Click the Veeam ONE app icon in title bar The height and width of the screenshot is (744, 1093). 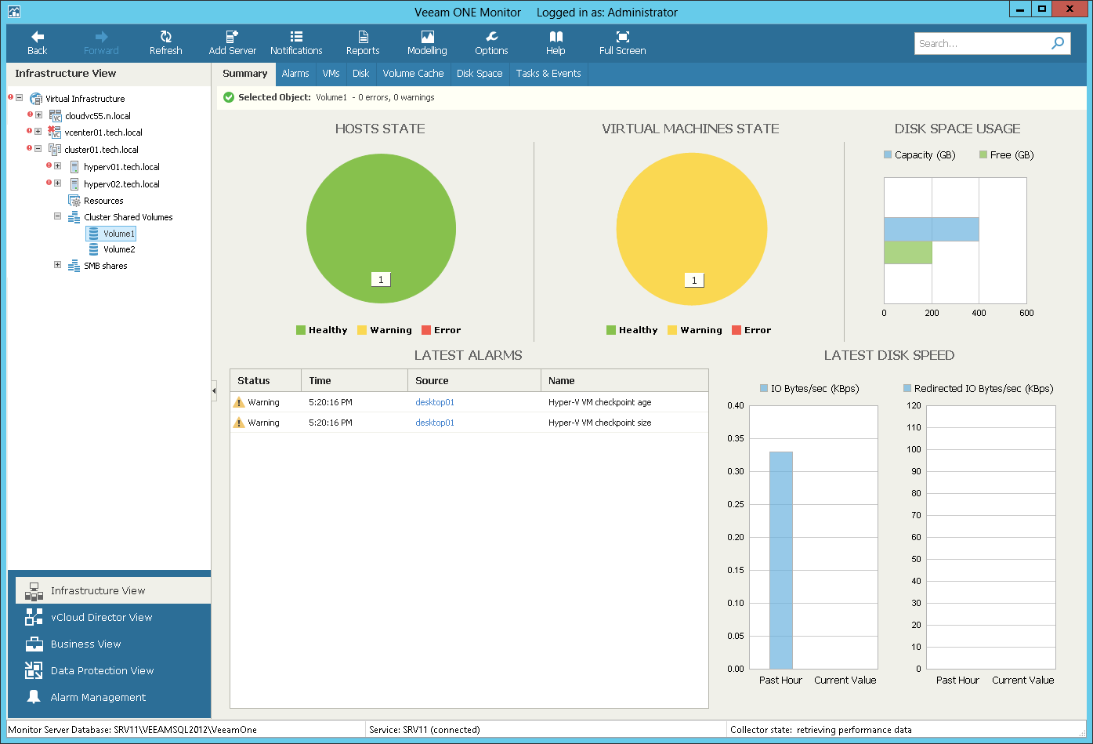[x=13, y=12]
